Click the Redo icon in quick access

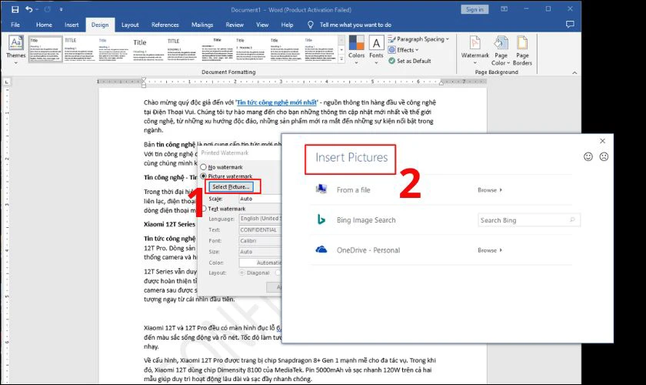(x=48, y=9)
